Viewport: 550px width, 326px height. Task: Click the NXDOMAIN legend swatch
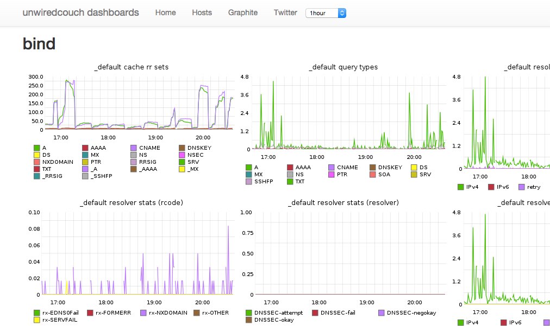37,162
